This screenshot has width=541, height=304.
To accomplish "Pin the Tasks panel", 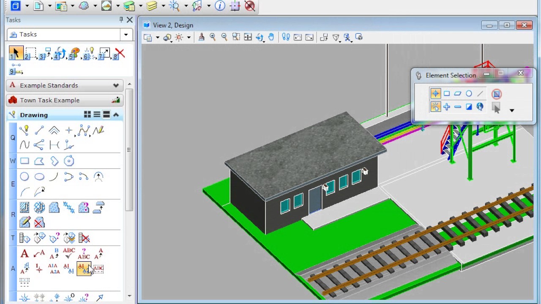I will 121,20.
